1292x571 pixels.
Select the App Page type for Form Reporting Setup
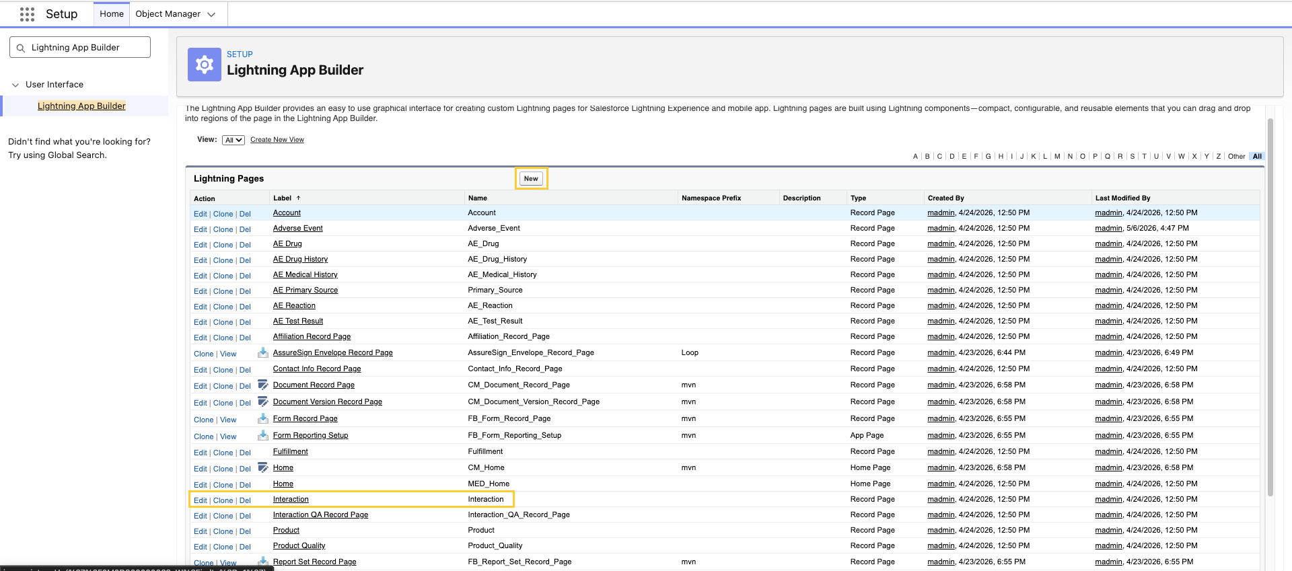(867, 435)
